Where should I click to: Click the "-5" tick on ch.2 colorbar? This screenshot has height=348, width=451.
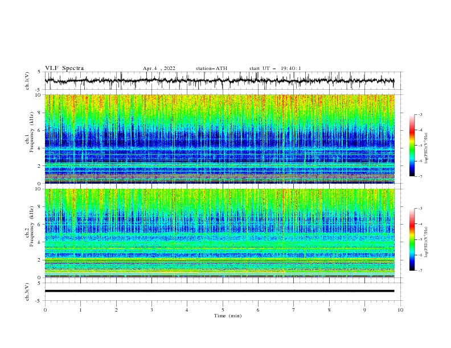pyautogui.click(x=420, y=239)
